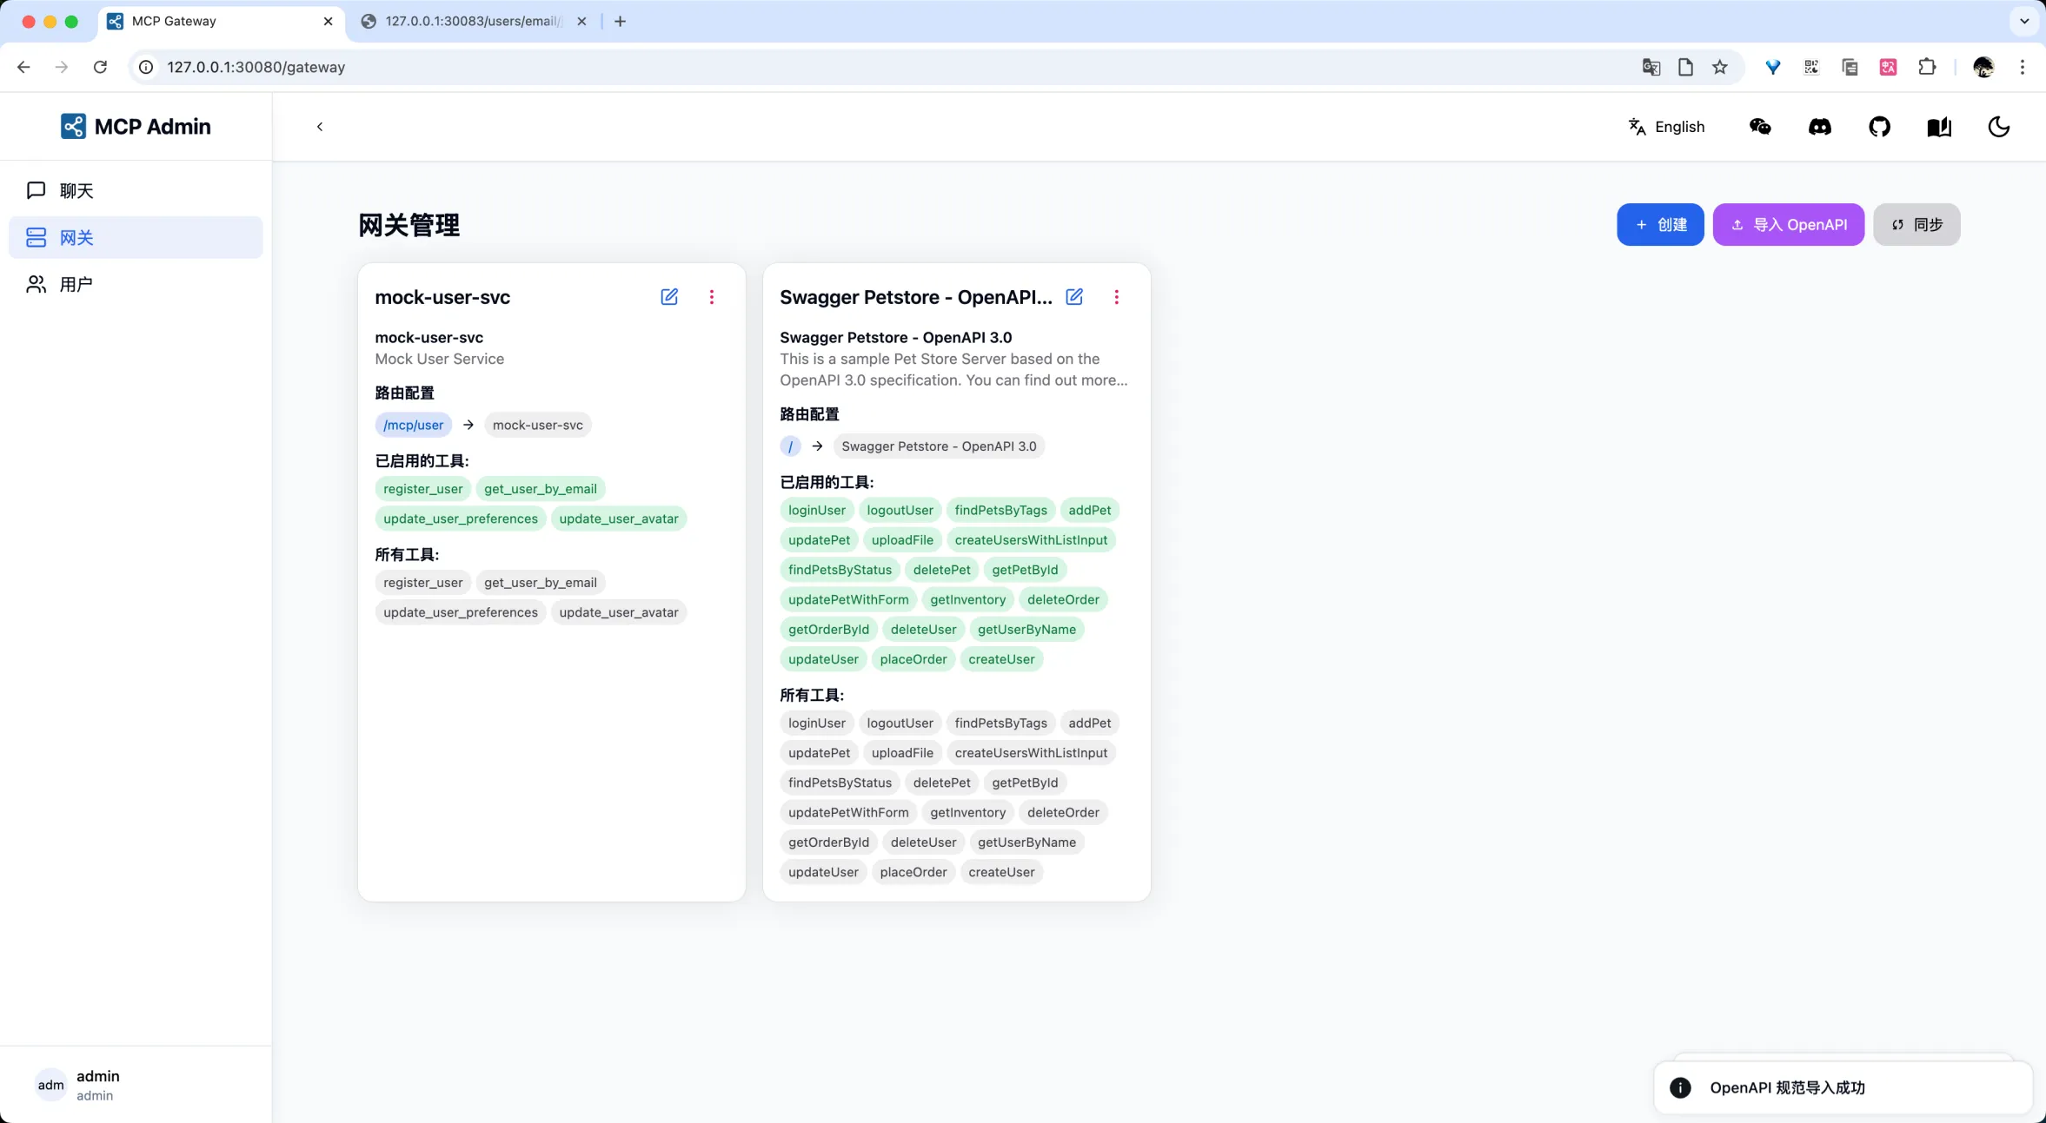
Task: Click the Swagger Petstore route target tag
Action: [939, 446]
